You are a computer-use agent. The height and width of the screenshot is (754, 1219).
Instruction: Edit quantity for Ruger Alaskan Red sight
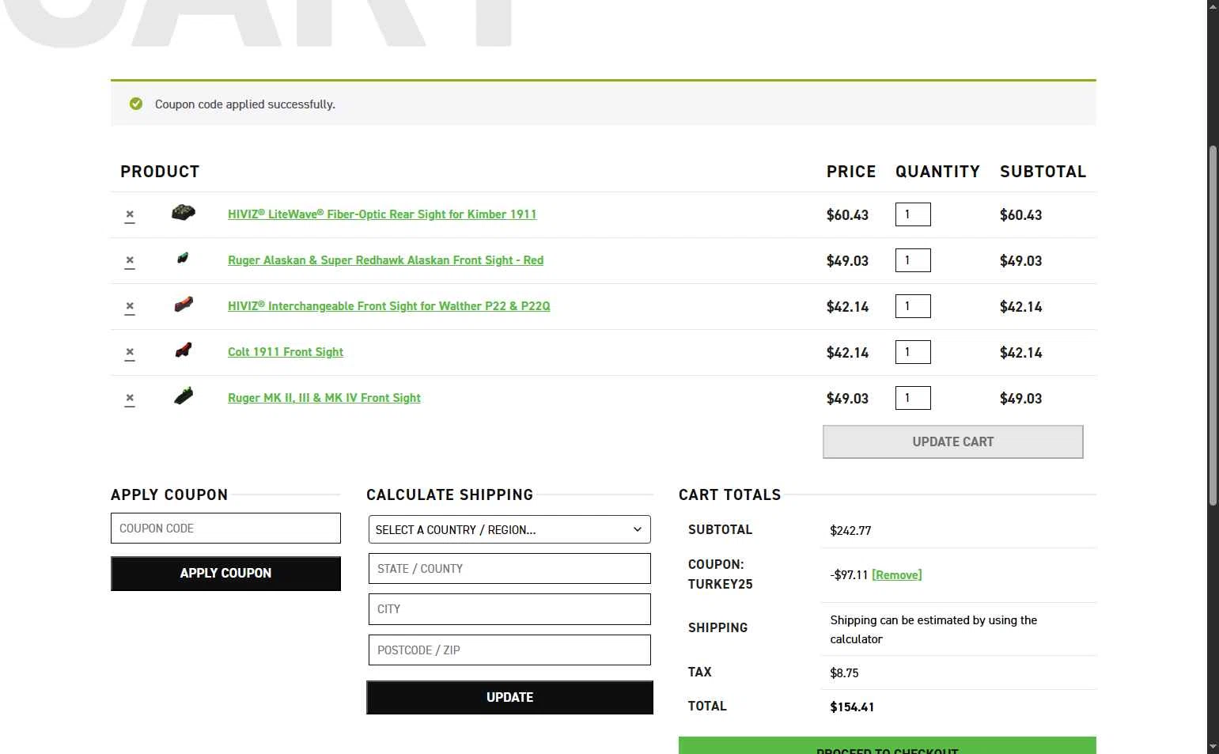[913, 260]
